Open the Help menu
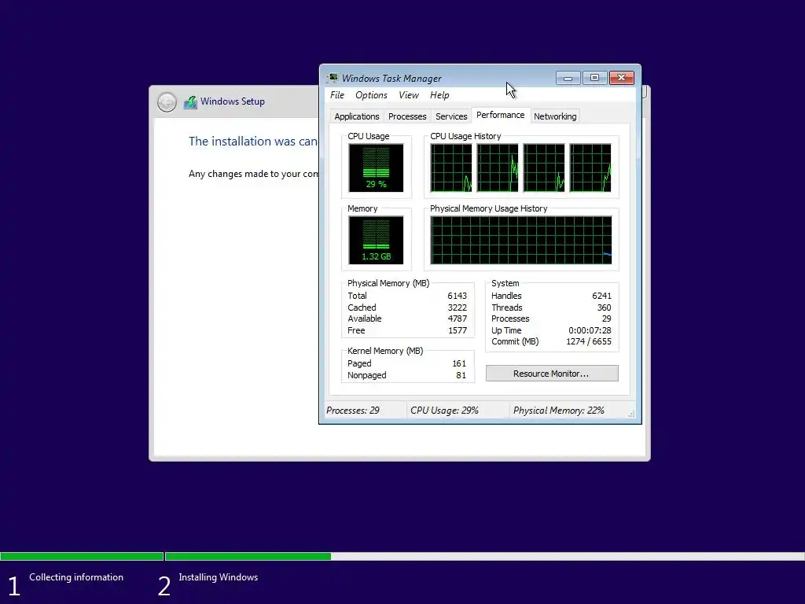Screen dimensions: 805x604 point(439,95)
